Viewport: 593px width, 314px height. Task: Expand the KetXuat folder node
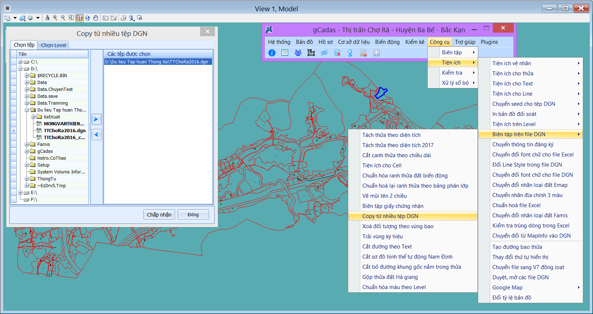click(x=33, y=117)
